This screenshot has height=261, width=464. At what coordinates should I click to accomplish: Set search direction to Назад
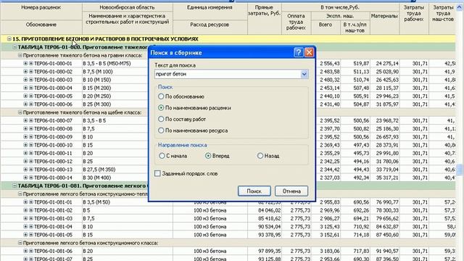[260, 156]
